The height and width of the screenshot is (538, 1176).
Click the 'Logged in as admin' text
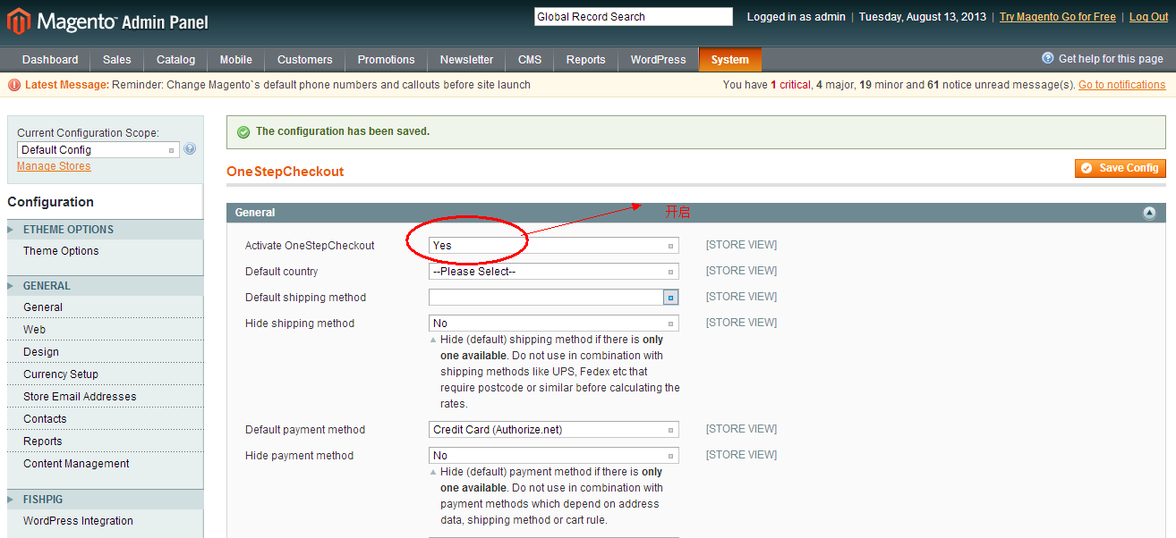pos(796,17)
